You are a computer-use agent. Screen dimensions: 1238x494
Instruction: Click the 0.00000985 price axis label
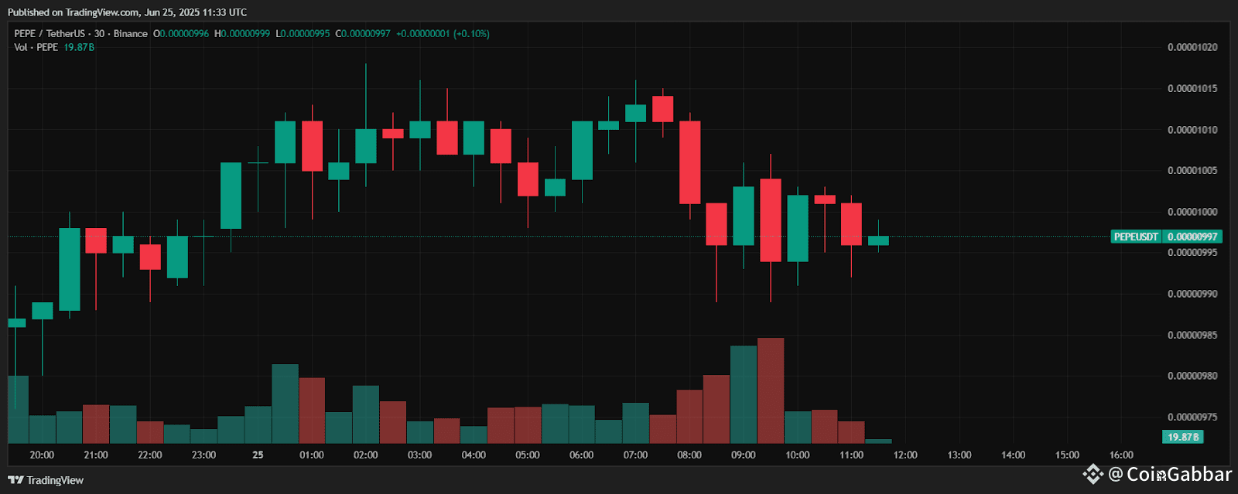click(x=1192, y=335)
